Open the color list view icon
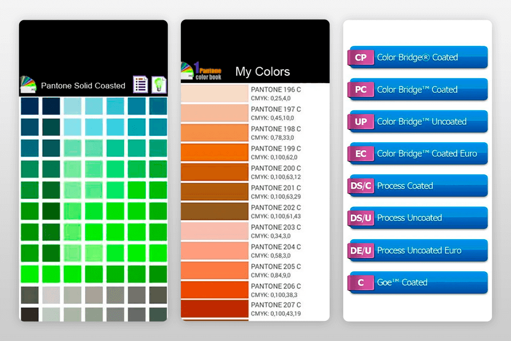 click(140, 84)
